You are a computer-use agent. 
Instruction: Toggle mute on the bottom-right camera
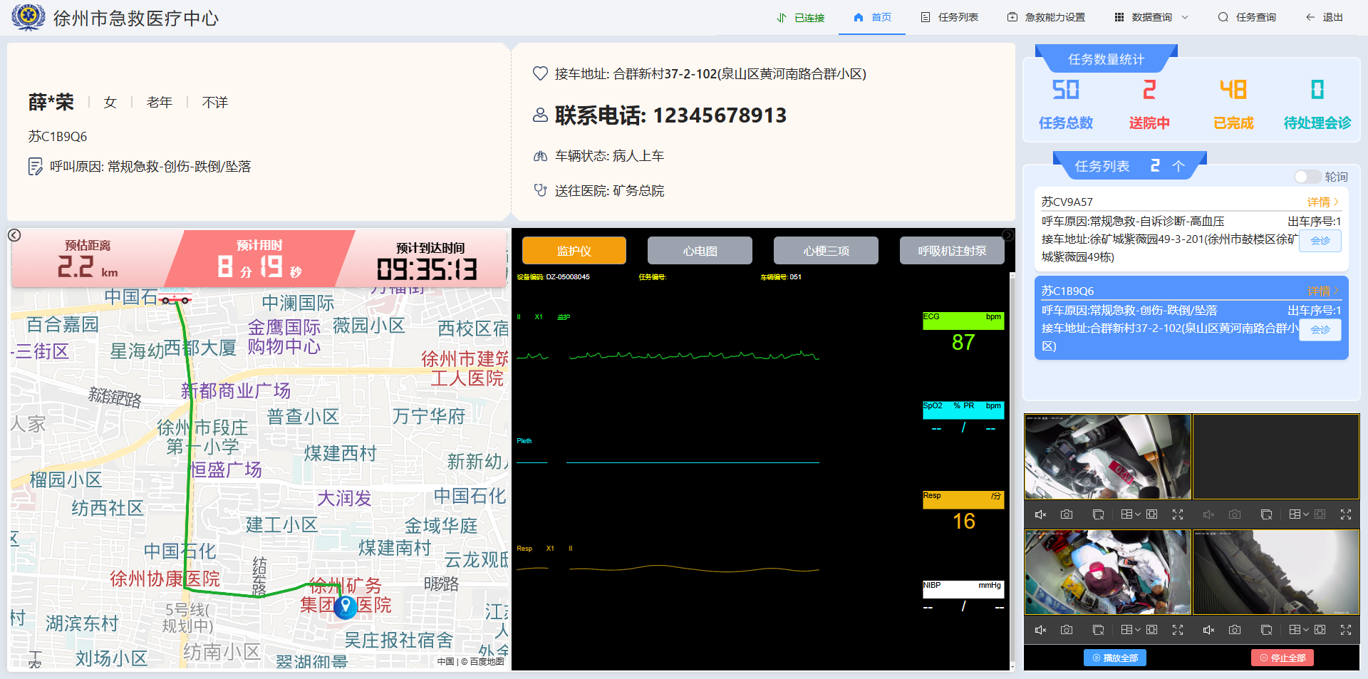(1208, 630)
